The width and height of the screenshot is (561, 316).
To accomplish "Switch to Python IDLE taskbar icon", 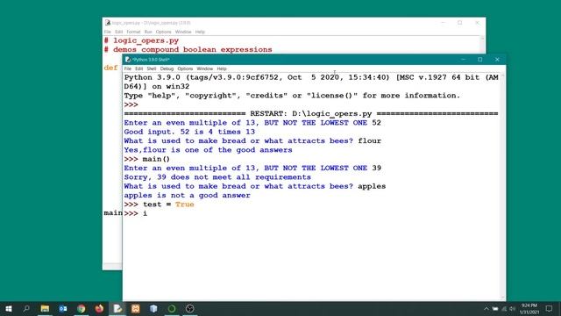I will pos(117,308).
